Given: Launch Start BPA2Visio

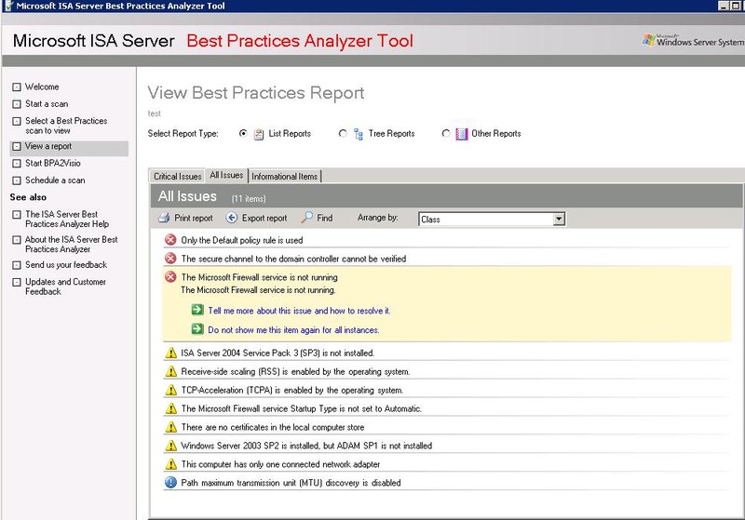Looking at the screenshot, I should pos(53,163).
